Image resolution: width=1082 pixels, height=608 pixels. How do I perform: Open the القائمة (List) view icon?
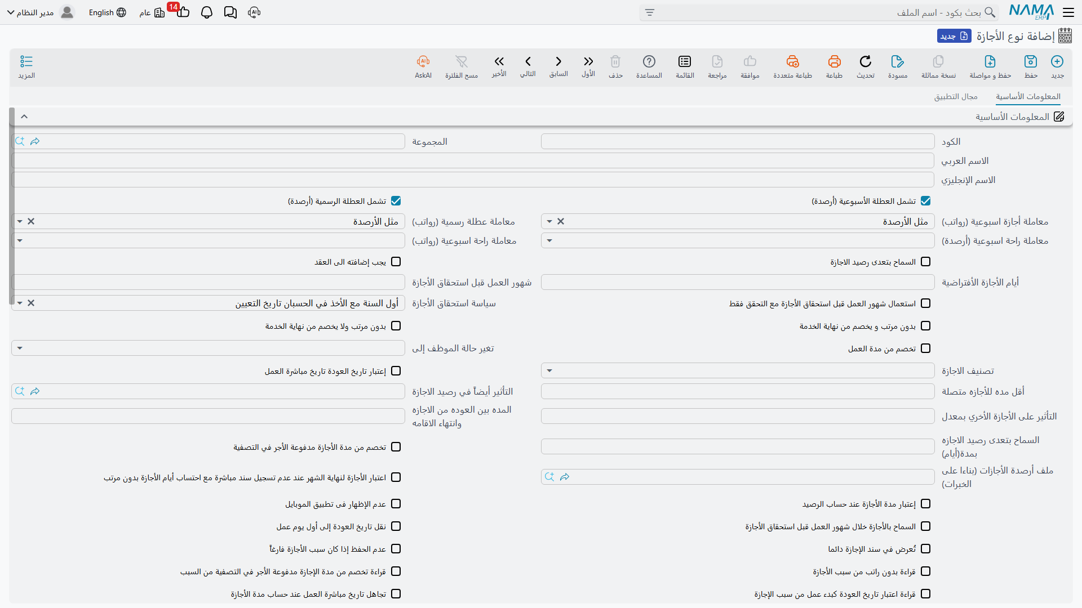pos(685,61)
